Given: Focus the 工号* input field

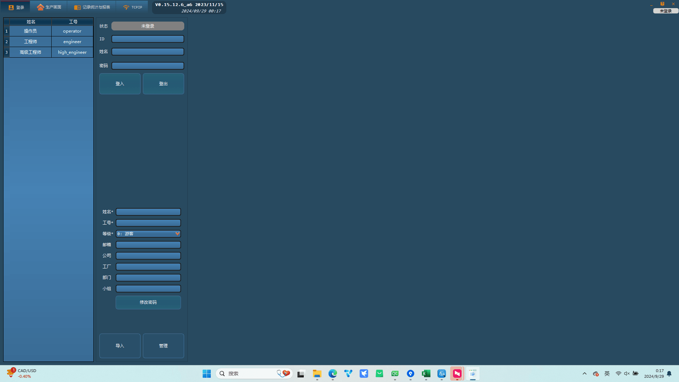Looking at the screenshot, I should (x=148, y=223).
